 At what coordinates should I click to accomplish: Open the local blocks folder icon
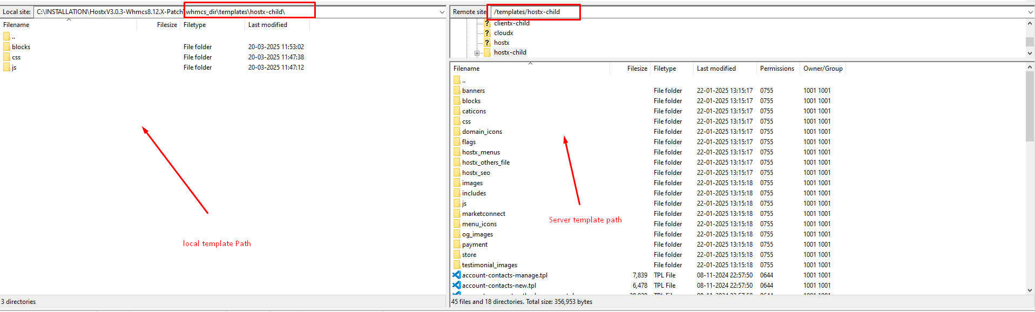click(6, 47)
